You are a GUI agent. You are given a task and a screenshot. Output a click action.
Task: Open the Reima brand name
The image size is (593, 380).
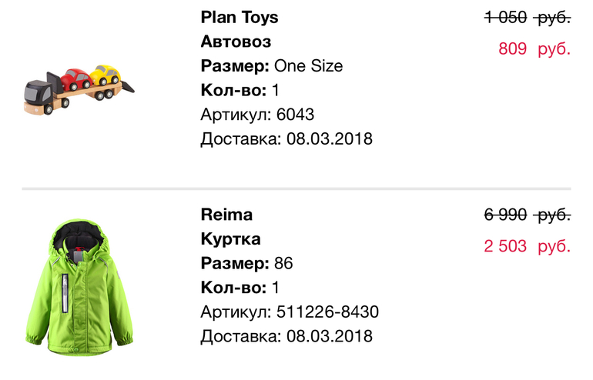point(226,215)
